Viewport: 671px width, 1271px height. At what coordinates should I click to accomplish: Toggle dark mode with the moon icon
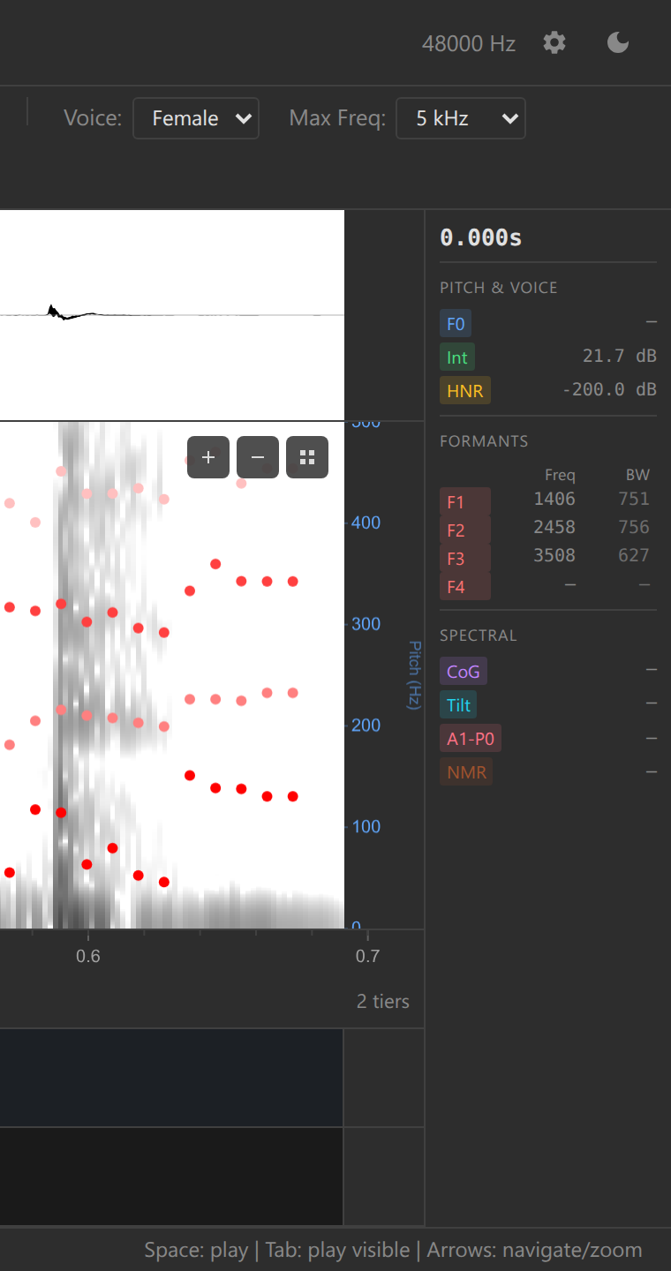point(618,42)
